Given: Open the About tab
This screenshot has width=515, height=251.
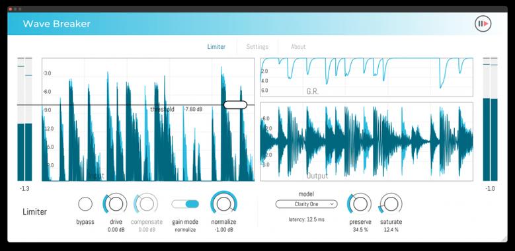Looking at the screenshot, I should pyautogui.click(x=298, y=47).
